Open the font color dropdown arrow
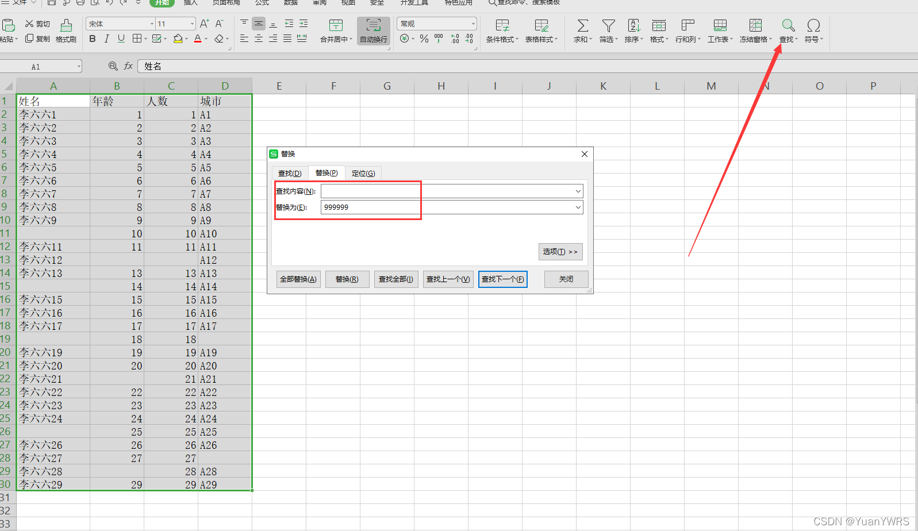 206,39
